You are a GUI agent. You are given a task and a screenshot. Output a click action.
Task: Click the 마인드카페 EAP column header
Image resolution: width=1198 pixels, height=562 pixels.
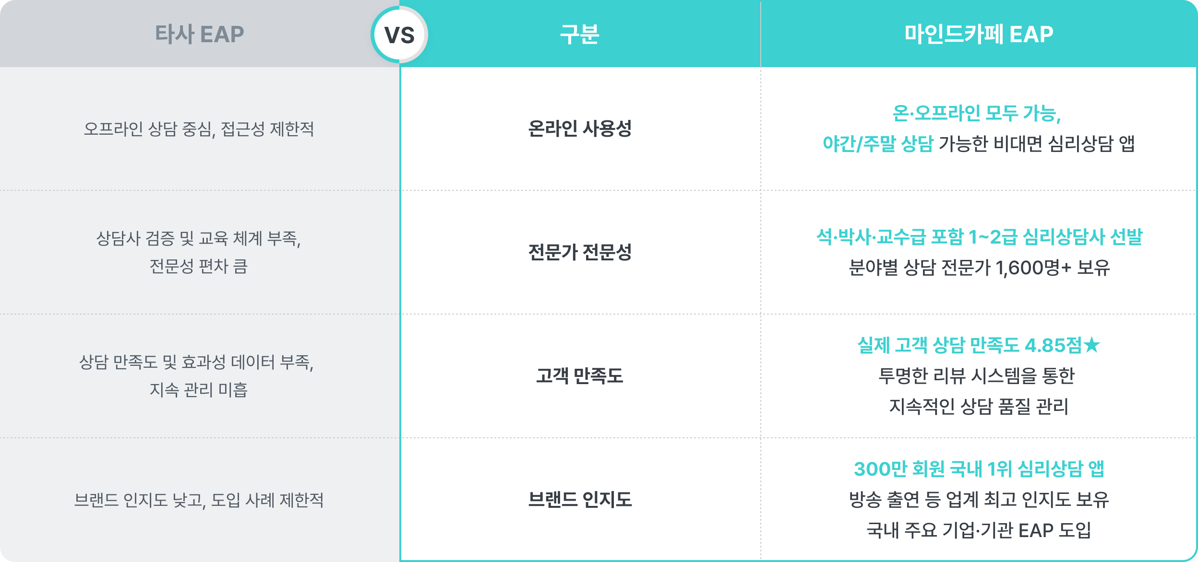(979, 34)
